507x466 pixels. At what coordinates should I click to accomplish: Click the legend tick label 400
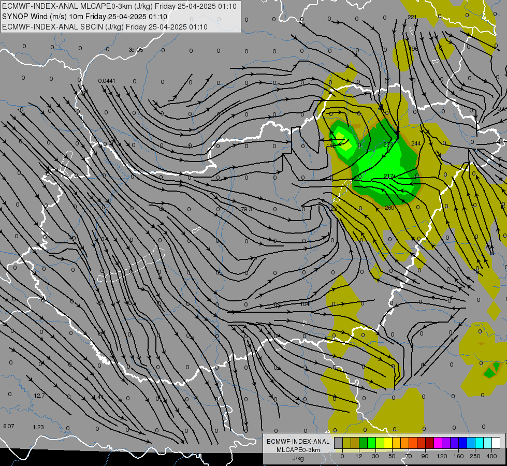[491, 456]
